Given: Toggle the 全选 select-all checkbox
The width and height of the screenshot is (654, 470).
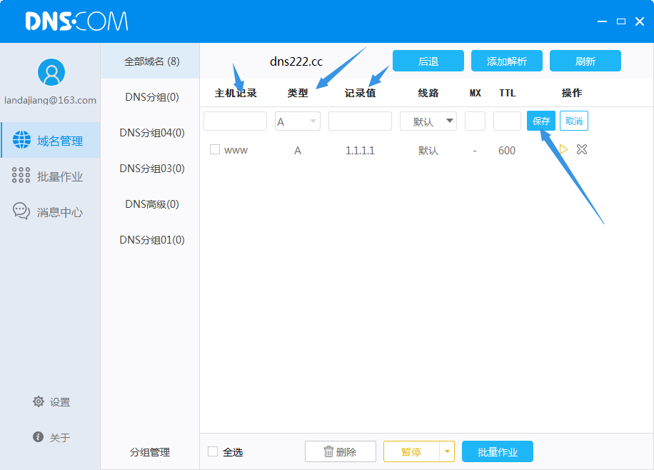Looking at the screenshot, I should [x=213, y=451].
